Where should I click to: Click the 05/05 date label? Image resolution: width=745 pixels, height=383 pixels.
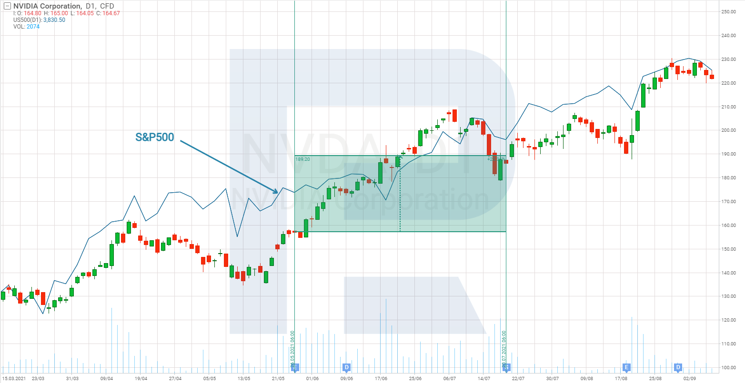(x=210, y=379)
